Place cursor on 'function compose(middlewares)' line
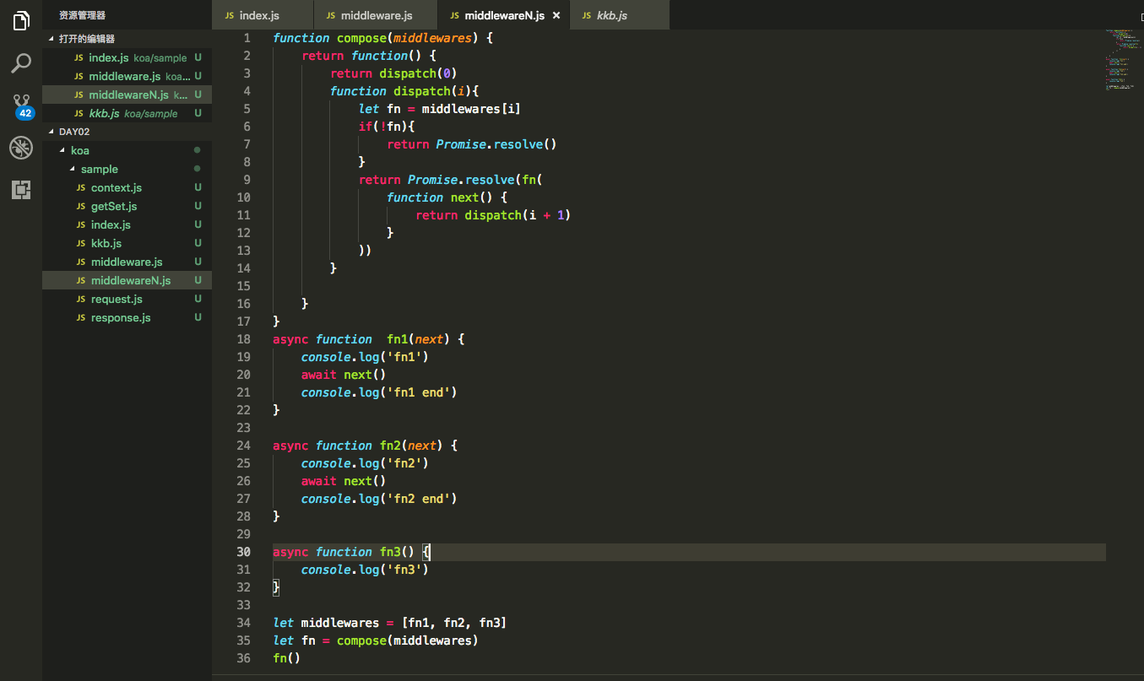Viewport: 1144px width, 681px height. [382, 38]
